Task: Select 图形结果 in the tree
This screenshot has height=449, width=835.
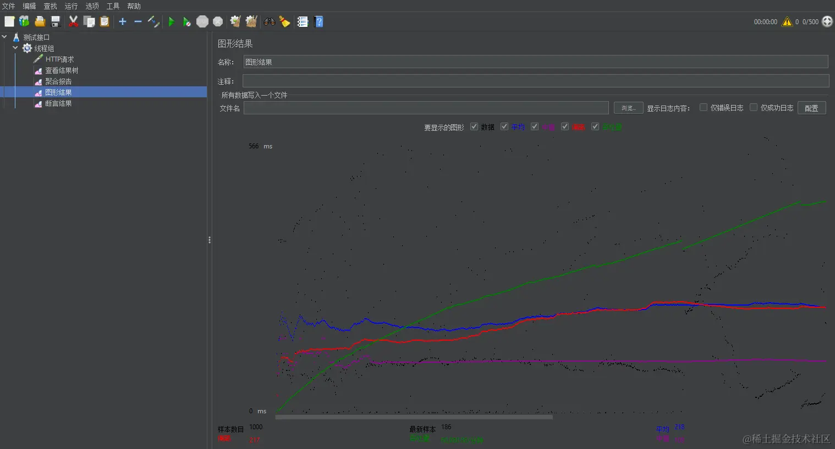Action: pos(58,92)
